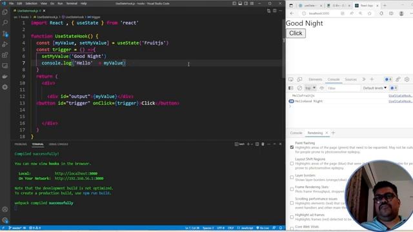
Task: Toggle the Paint flashing checkbox
Action: (292, 148)
